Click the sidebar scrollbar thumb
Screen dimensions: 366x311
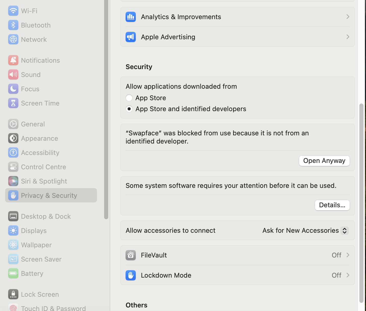point(106,109)
